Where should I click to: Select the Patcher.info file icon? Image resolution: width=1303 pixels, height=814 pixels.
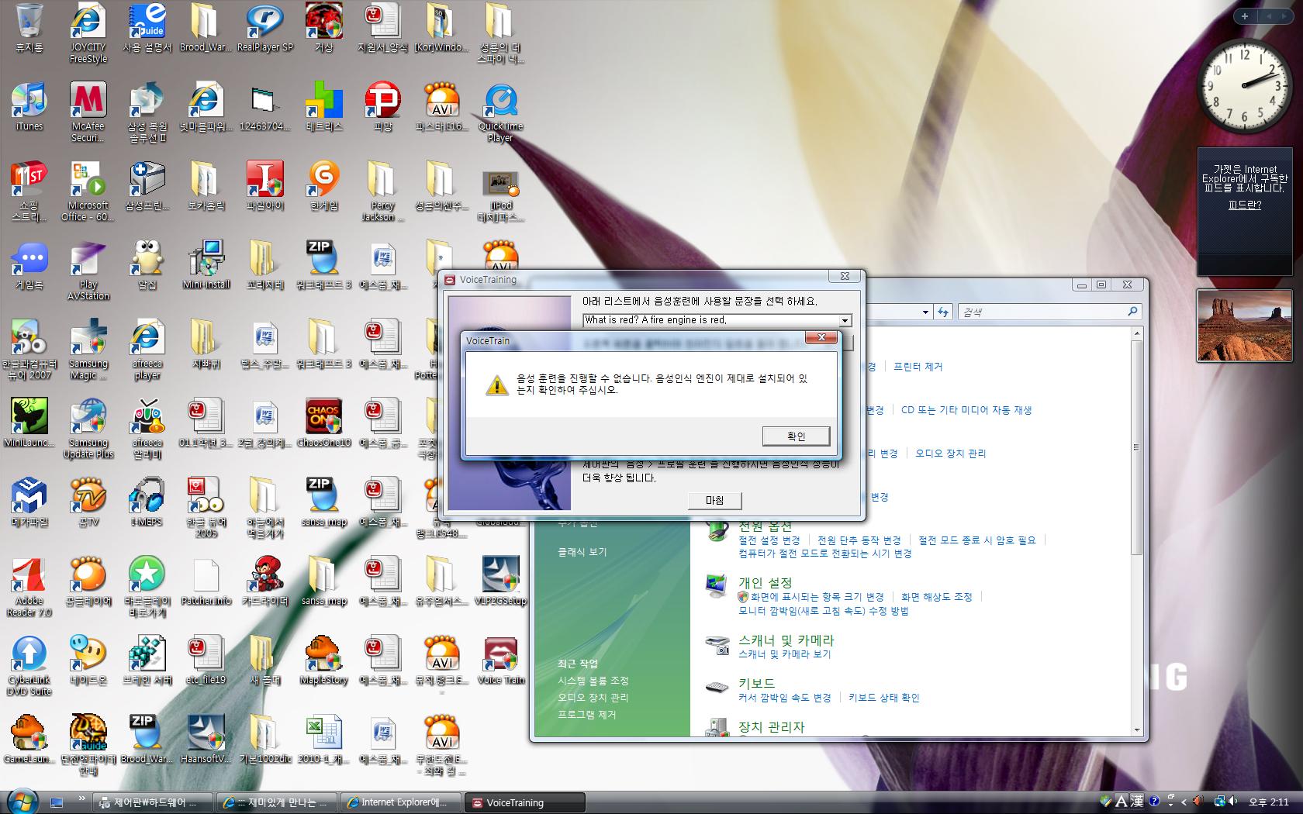click(x=206, y=581)
